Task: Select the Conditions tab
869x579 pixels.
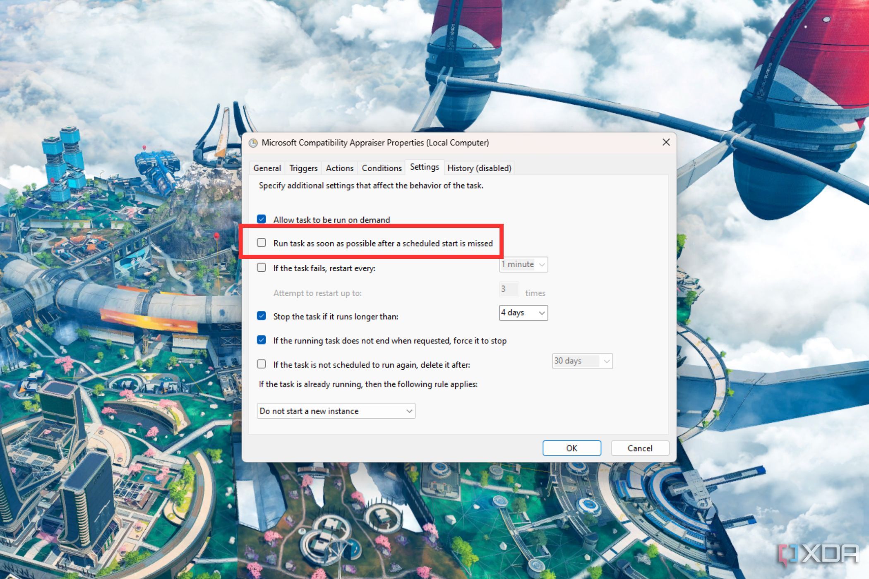Action: click(x=382, y=168)
